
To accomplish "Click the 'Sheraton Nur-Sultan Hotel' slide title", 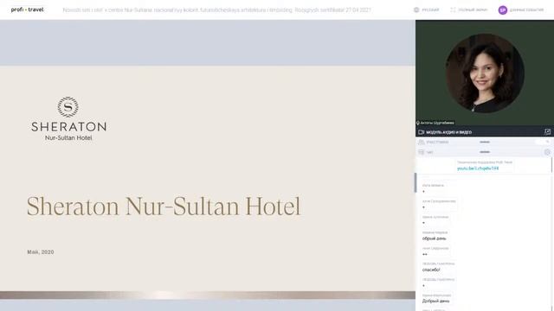I will click(164, 206).
